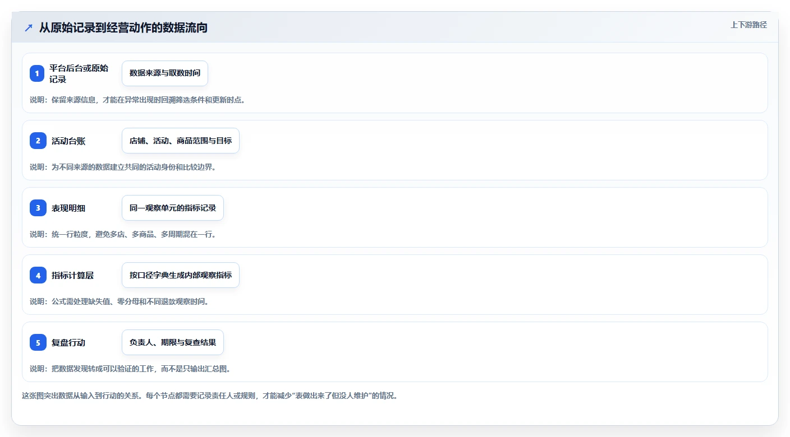This screenshot has height=437, width=790.
Task: Click the note starting 说明:把数据发现转成
Action: click(130, 369)
